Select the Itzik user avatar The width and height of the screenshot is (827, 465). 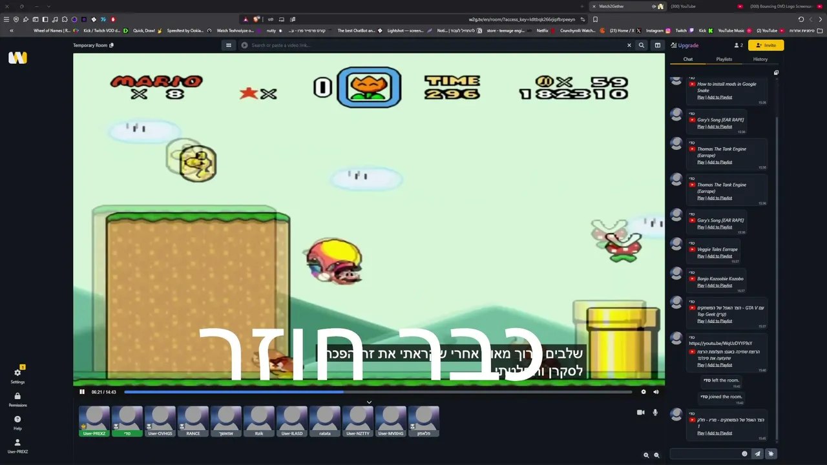click(x=259, y=421)
